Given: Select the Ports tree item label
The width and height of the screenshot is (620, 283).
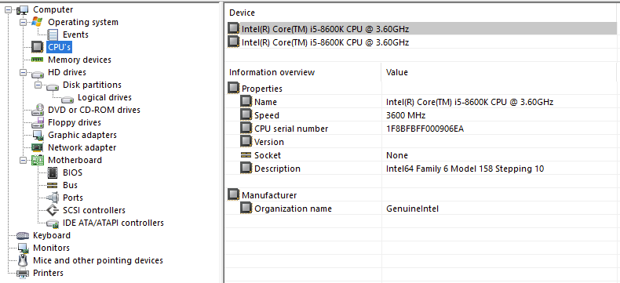Looking at the screenshot, I should 73,198.
